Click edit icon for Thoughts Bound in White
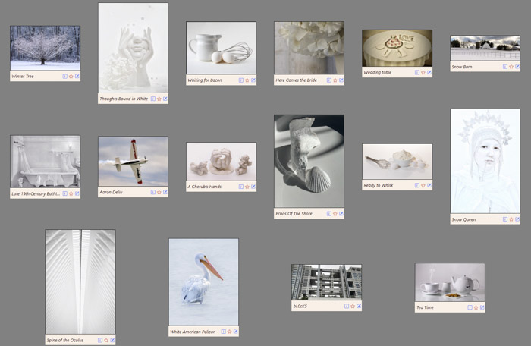Screen dimensions: 531x346 (165, 99)
